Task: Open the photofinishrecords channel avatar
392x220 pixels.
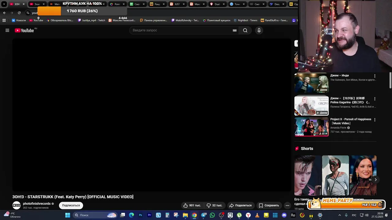Action: click(17, 205)
